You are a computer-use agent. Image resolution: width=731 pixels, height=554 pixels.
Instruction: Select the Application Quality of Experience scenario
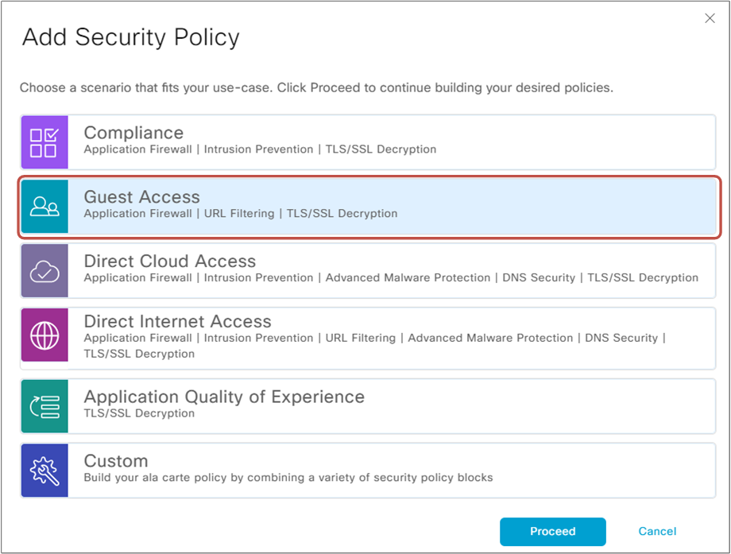(365, 405)
